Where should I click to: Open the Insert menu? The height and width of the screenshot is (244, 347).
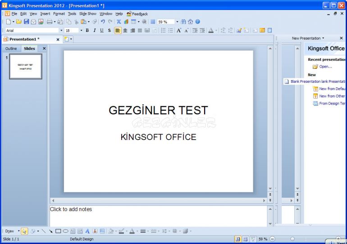pos(45,14)
